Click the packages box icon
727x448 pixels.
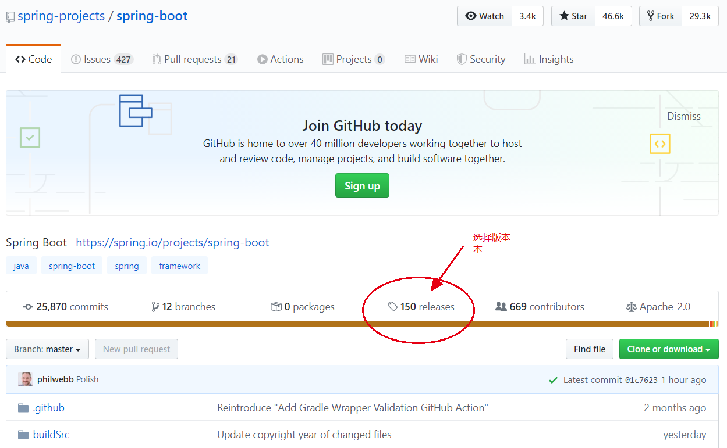(276, 307)
